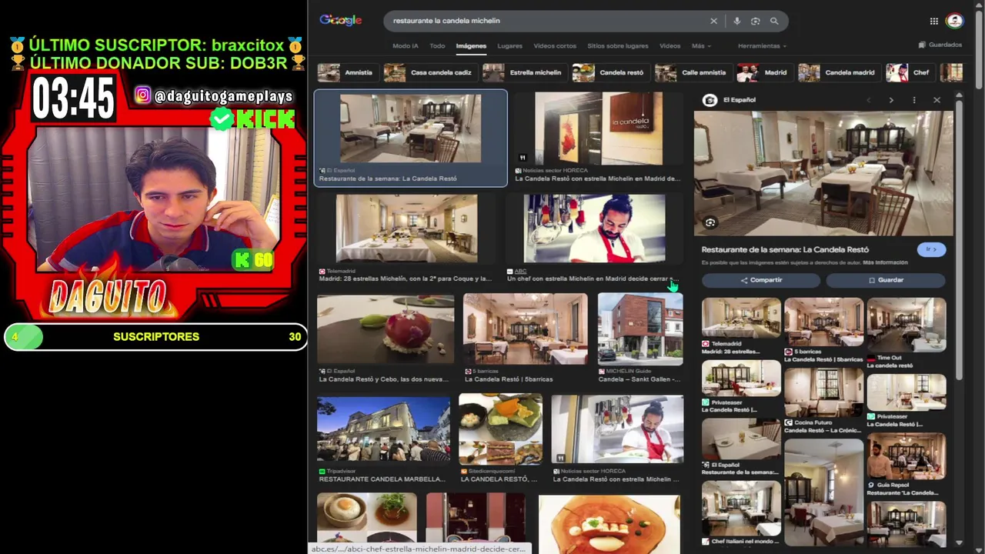The height and width of the screenshot is (554, 985).
Task: Open the Videos cortos tab
Action: (555, 46)
